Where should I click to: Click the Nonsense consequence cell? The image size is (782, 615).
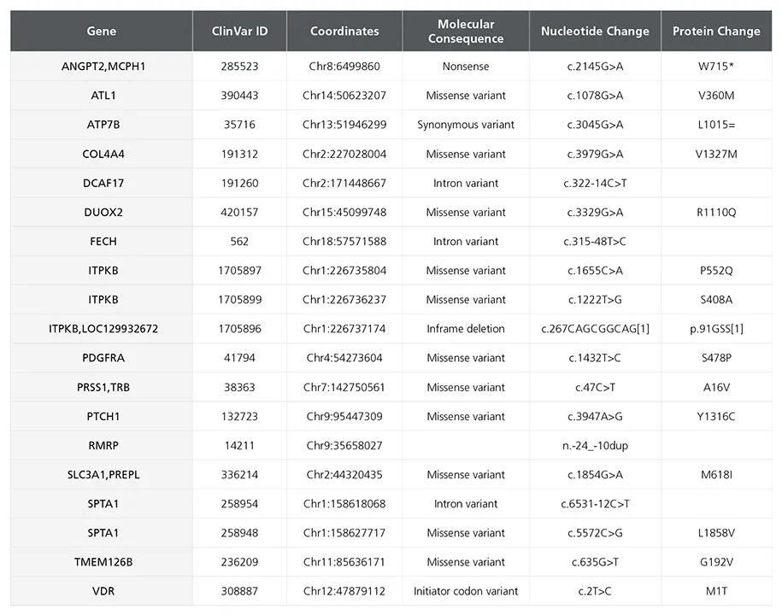(x=466, y=67)
